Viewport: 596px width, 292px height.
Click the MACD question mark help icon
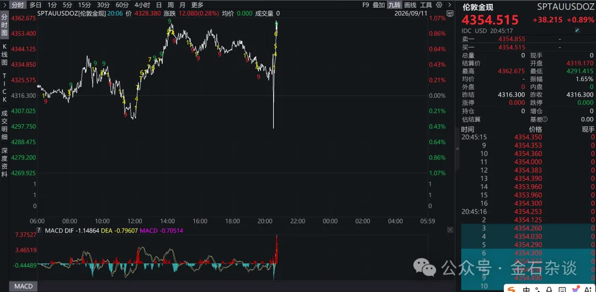coord(39,230)
